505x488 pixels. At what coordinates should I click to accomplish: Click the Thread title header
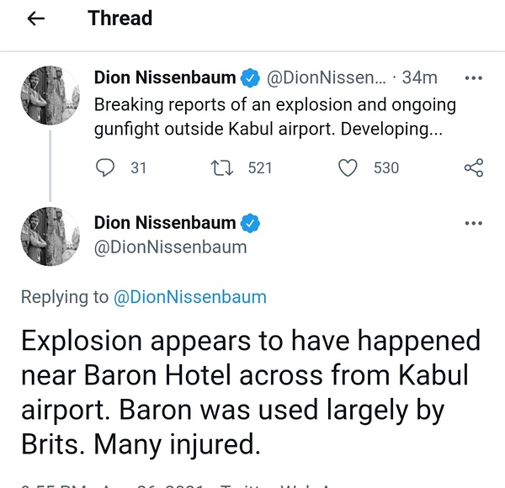(120, 19)
